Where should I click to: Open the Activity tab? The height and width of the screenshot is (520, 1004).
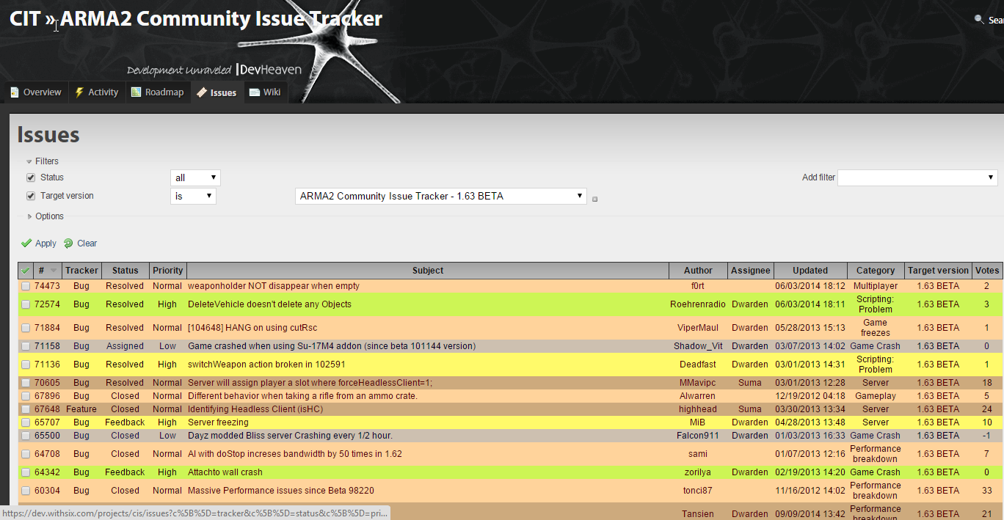click(96, 92)
